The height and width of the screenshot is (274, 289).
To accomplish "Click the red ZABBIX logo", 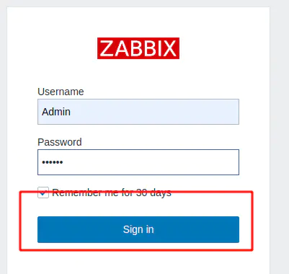I will pyautogui.click(x=138, y=48).
